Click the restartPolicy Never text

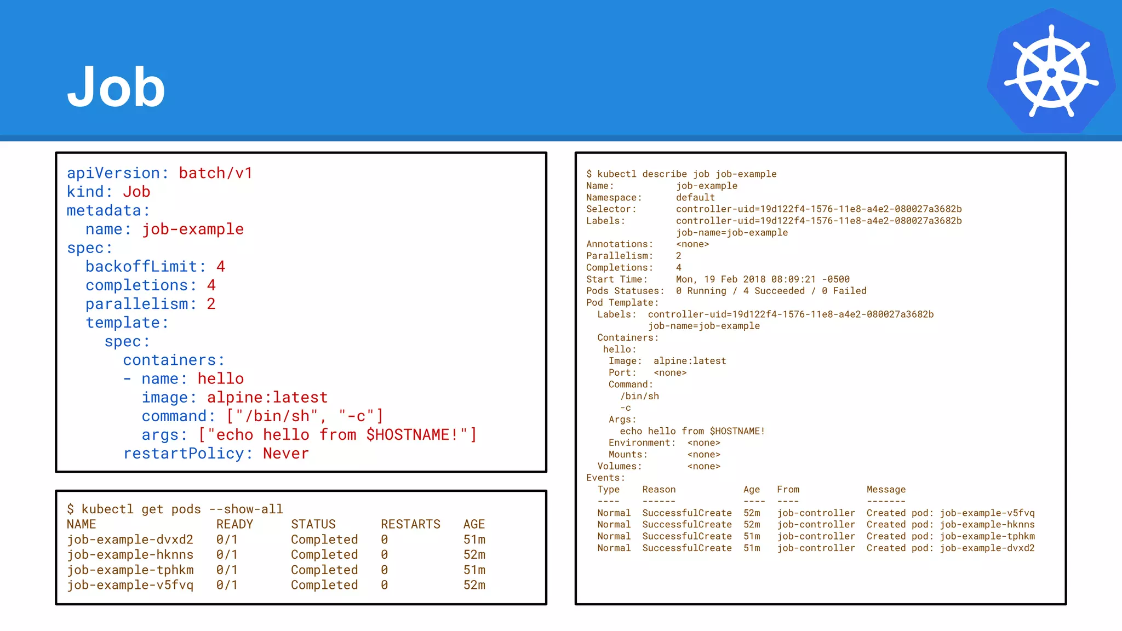[x=216, y=454]
